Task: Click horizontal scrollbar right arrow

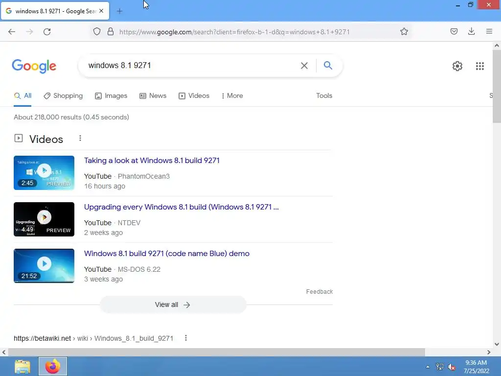Action: (x=489, y=352)
